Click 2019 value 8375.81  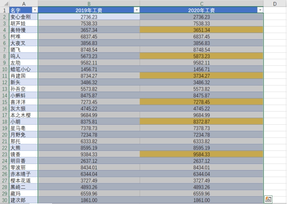89,121
